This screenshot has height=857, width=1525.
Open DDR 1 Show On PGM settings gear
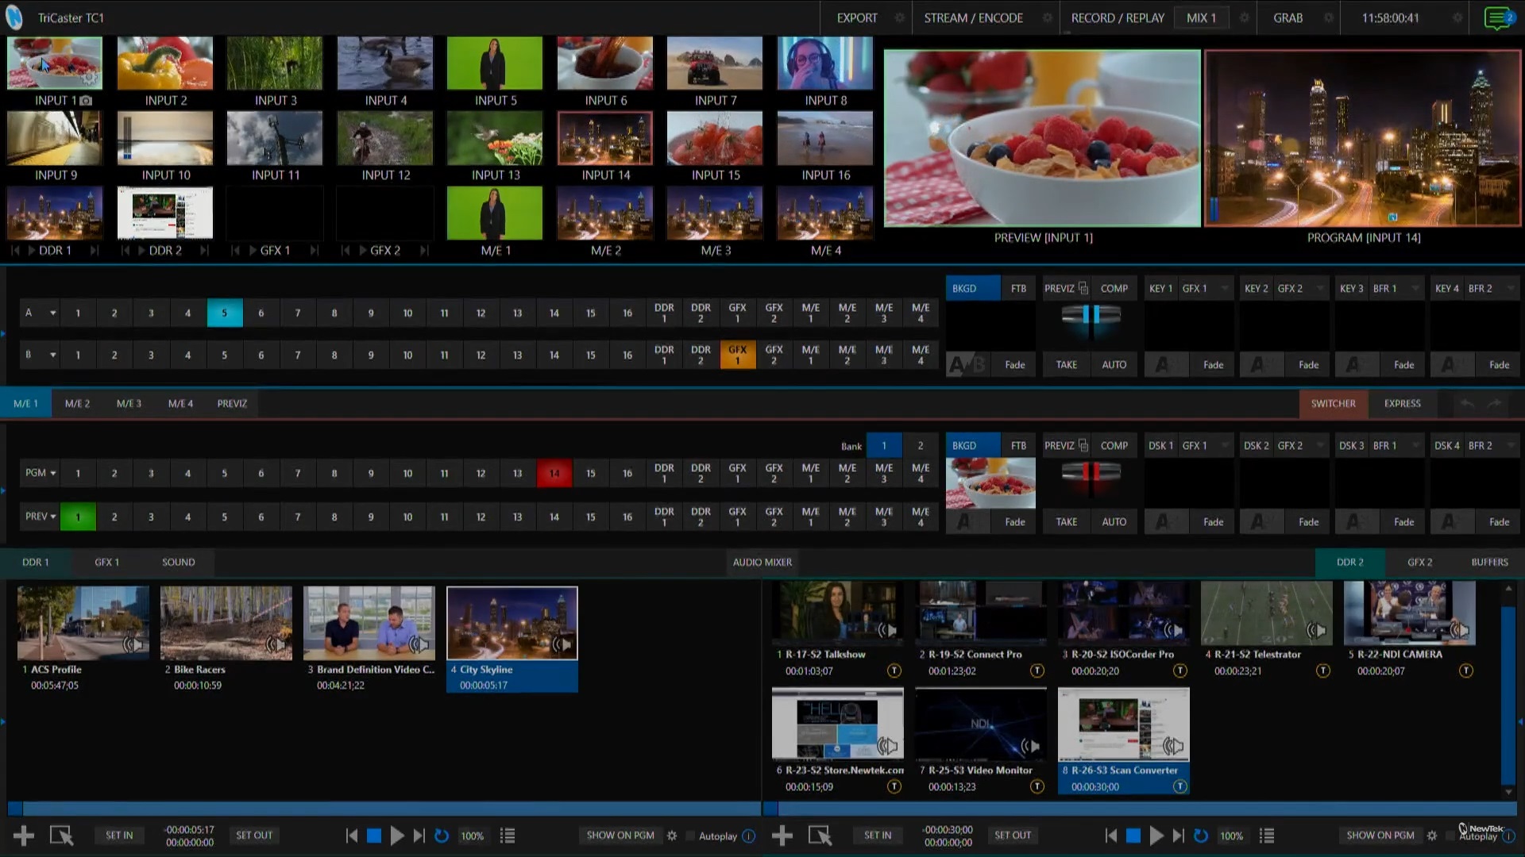(672, 836)
